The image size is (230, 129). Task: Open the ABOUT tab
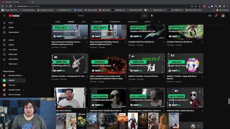pyautogui.click(x=148, y=22)
